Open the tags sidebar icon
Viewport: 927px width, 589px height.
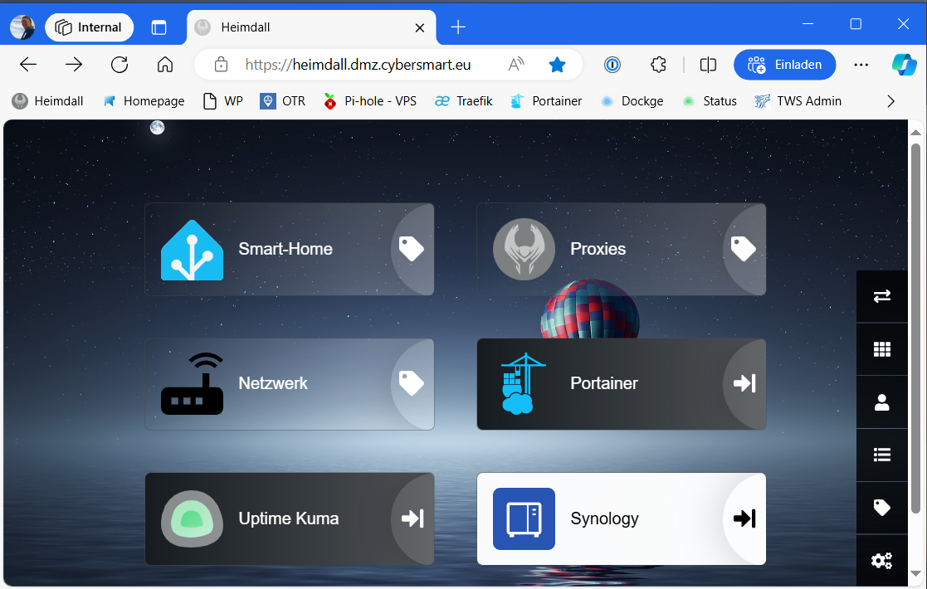tap(882, 508)
